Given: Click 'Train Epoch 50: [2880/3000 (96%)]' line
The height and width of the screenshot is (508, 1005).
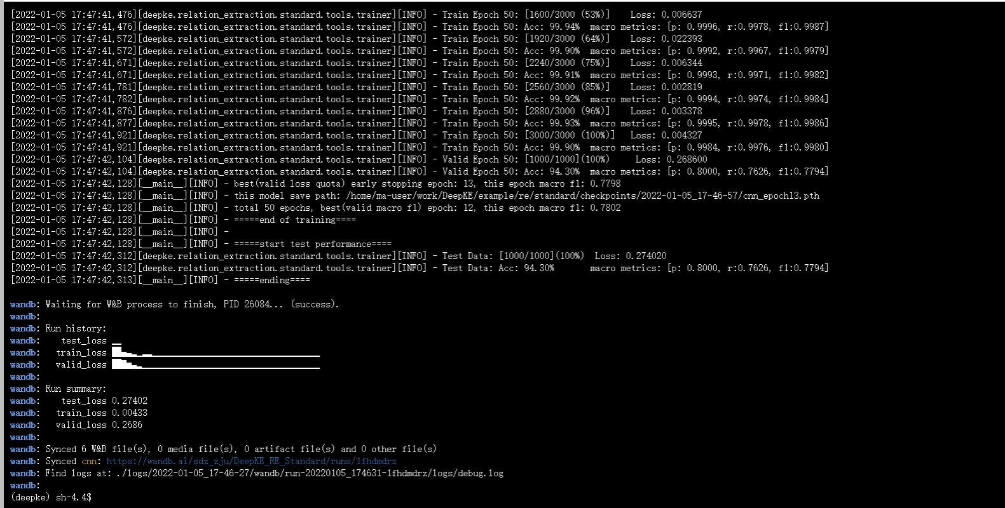Looking at the screenshot, I should [356, 111].
